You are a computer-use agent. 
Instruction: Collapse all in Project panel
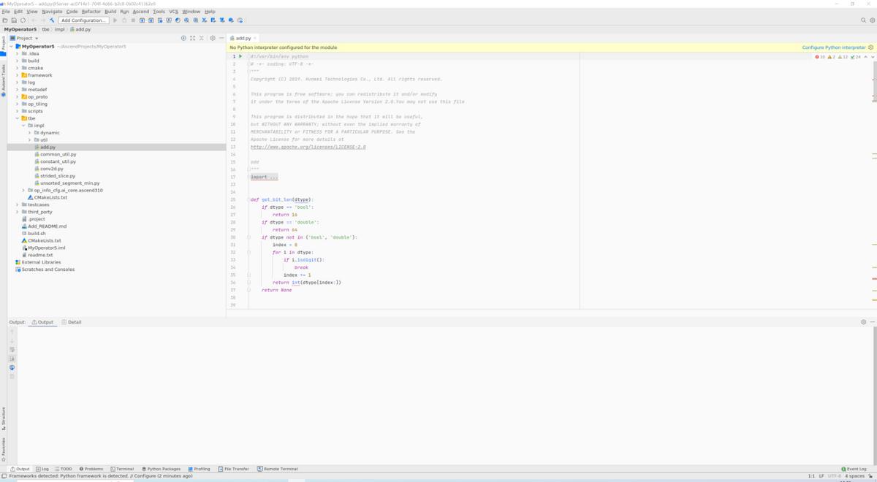tap(202, 38)
